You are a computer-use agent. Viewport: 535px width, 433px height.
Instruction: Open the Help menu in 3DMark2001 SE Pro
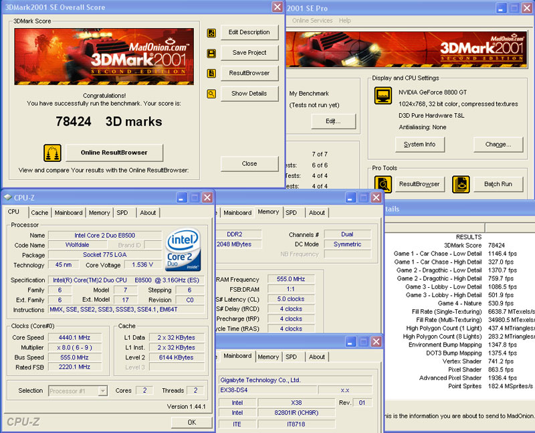(344, 21)
